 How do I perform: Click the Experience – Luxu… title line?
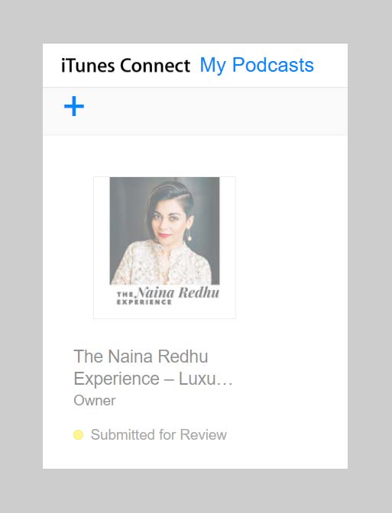(x=153, y=379)
